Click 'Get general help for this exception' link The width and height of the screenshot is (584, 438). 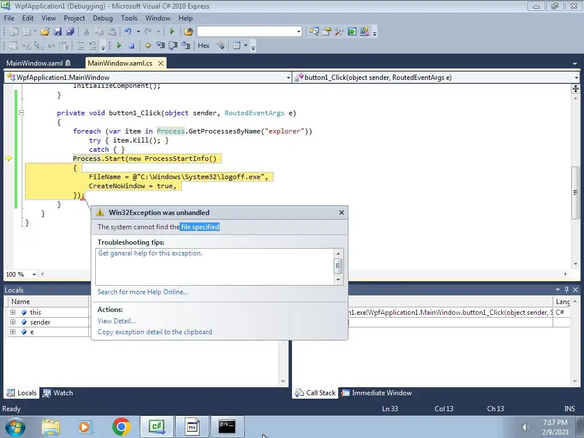tap(150, 253)
